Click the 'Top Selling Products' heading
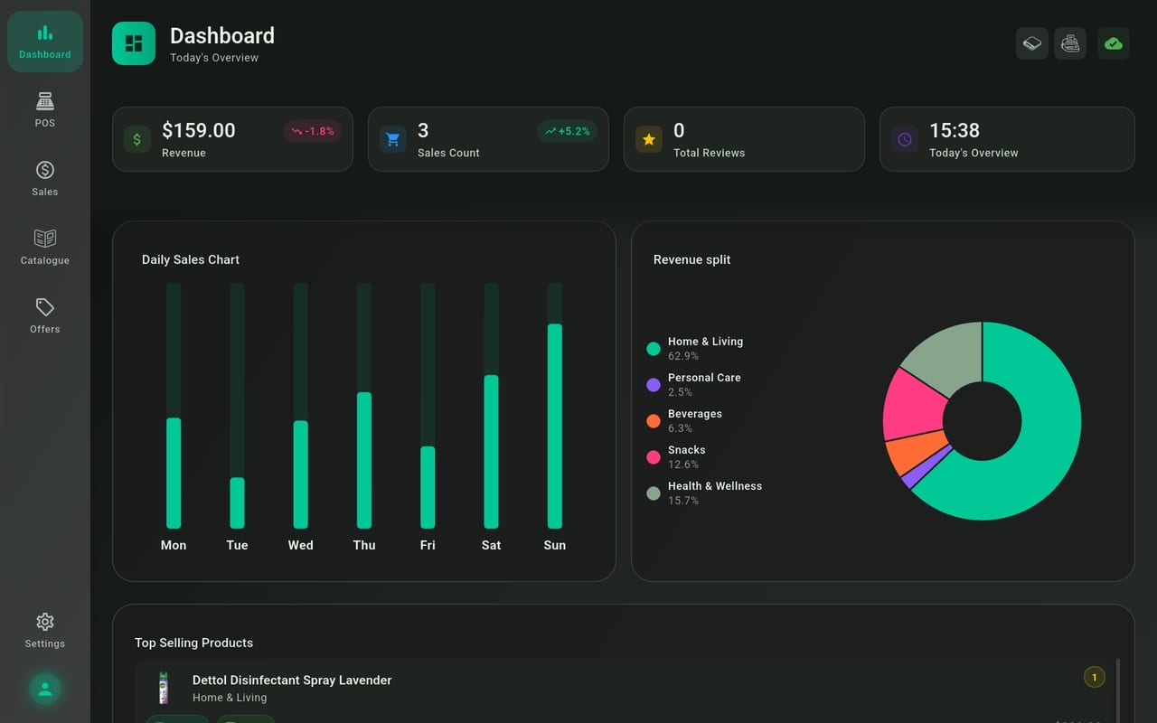Viewport: 1157px width, 723px height. pos(193,643)
